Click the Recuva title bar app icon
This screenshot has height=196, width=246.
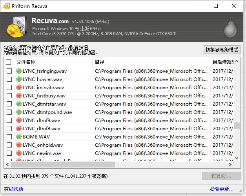point(7,6)
